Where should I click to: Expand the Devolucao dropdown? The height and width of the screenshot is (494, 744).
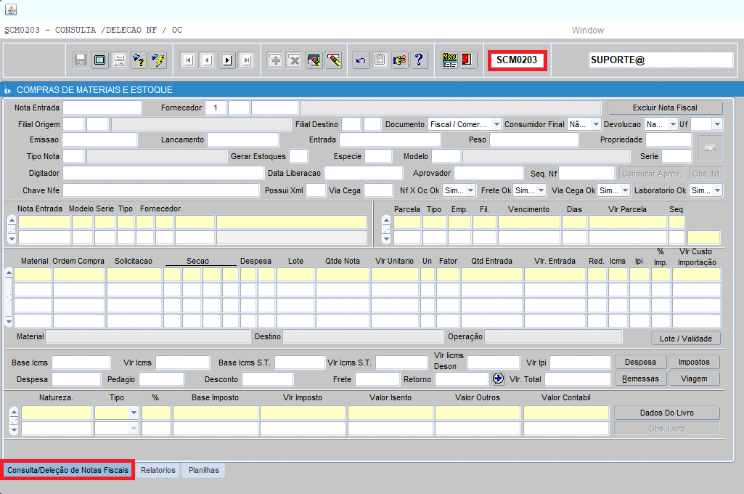pyautogui.click(x=672, y=124)
